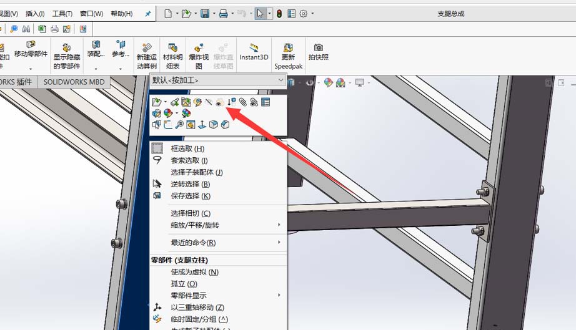The height and width of the screenshot is (330, 576).
Task: Expand the Select tool dropdown arrow
Action: (x=270, y=14)
